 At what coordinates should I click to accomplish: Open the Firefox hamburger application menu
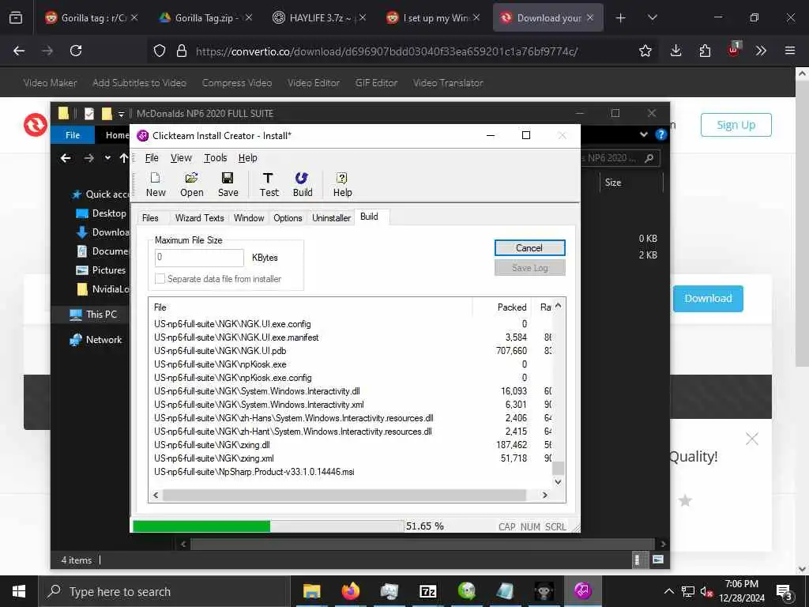(x=790, y=51)
